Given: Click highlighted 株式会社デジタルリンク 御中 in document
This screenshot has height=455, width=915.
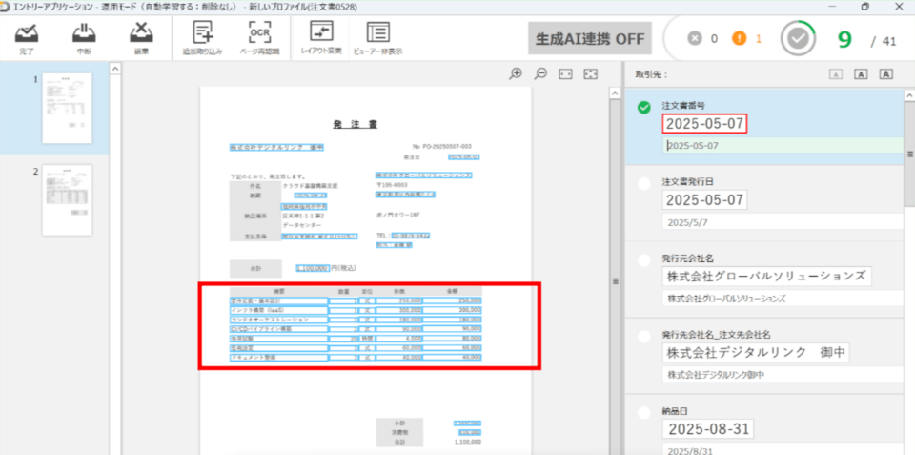Looking at the screenshot, I should pyautogui.click(x=276, y=147).
